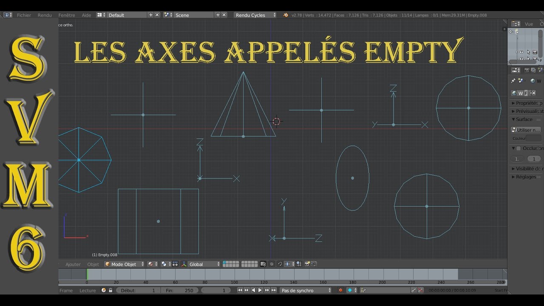This screenshot has height=306, width=544.
Task: Click the Blender logo in info header
Action: pyautogui.click(x=286, y=15)
